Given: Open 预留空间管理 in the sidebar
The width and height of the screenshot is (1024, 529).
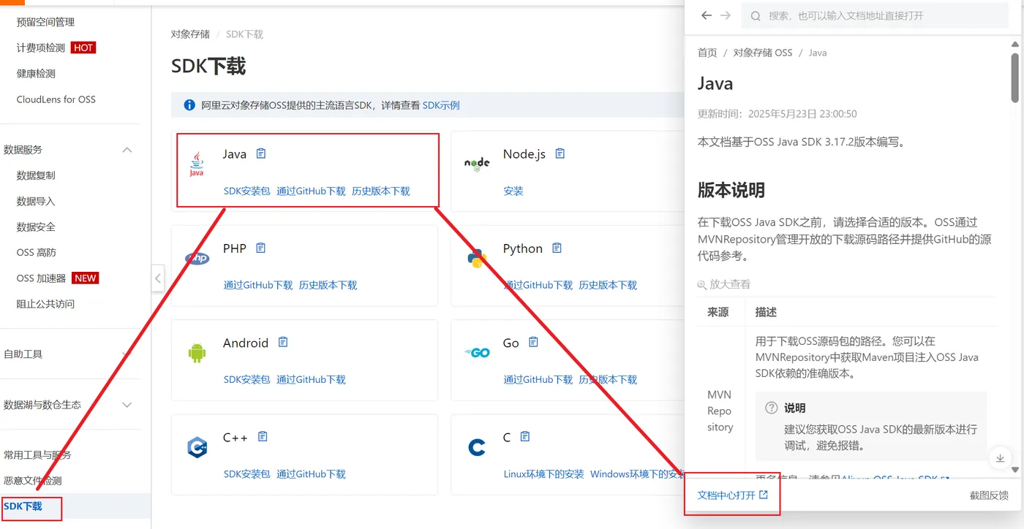Looking at the screenshot, I should coord(45,22).
